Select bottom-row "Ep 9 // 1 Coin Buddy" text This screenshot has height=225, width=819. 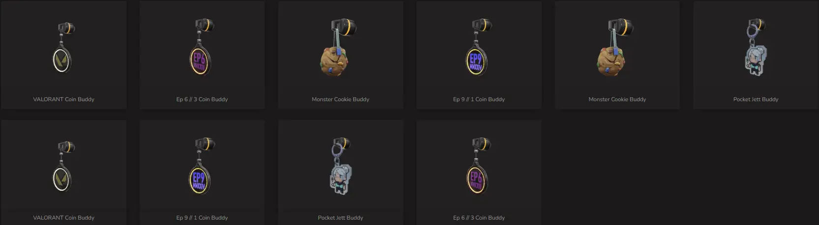pyautogui.click(x=202, y=218)
